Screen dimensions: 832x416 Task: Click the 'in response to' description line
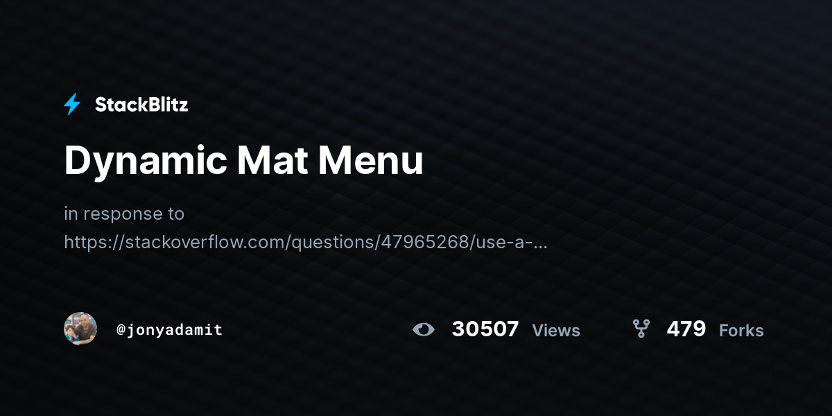click(x=124, y=214)
